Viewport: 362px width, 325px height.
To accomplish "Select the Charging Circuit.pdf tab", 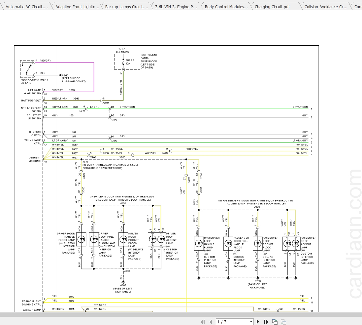I will pyautogui.click(x=273, y=7).
